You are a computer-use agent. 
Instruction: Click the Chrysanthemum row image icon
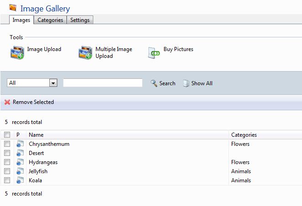(20, 144)
